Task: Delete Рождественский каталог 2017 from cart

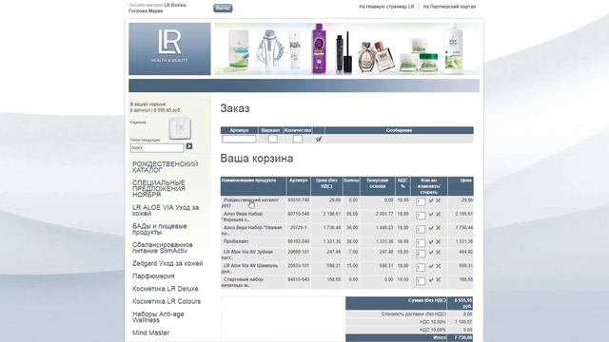Action: click(x=438, y=200)
